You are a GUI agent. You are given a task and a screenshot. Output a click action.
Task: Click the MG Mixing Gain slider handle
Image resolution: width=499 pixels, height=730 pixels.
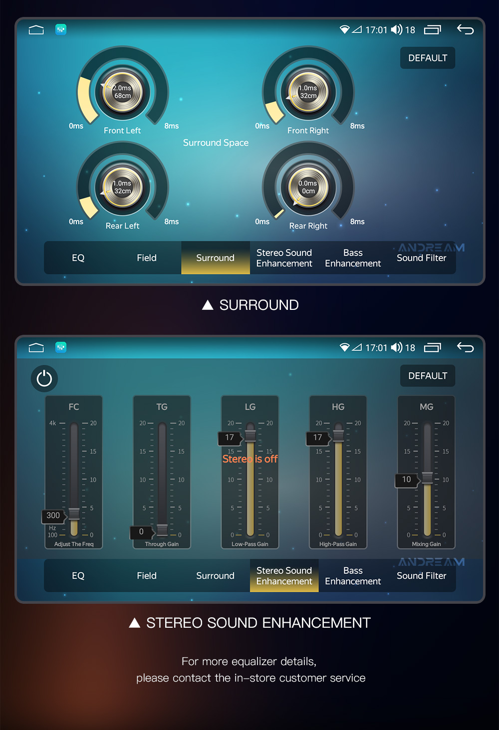coord(427,478)
